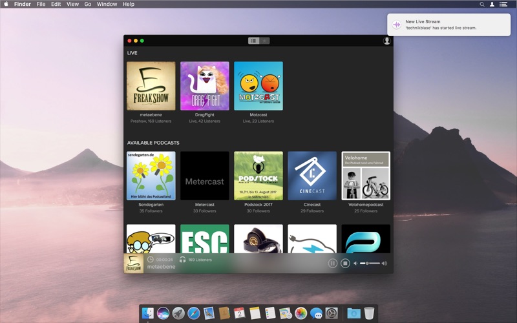This screenshot has height=323, width=517.
Task: Click the user account icon in title bar
Action: [x=386, y=41]
